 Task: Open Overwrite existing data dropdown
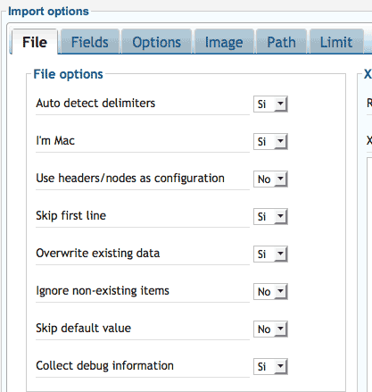[x=270, y=254]
